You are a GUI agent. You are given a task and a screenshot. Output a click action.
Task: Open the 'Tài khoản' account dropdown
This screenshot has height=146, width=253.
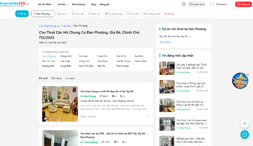click(x=218, y=4)
